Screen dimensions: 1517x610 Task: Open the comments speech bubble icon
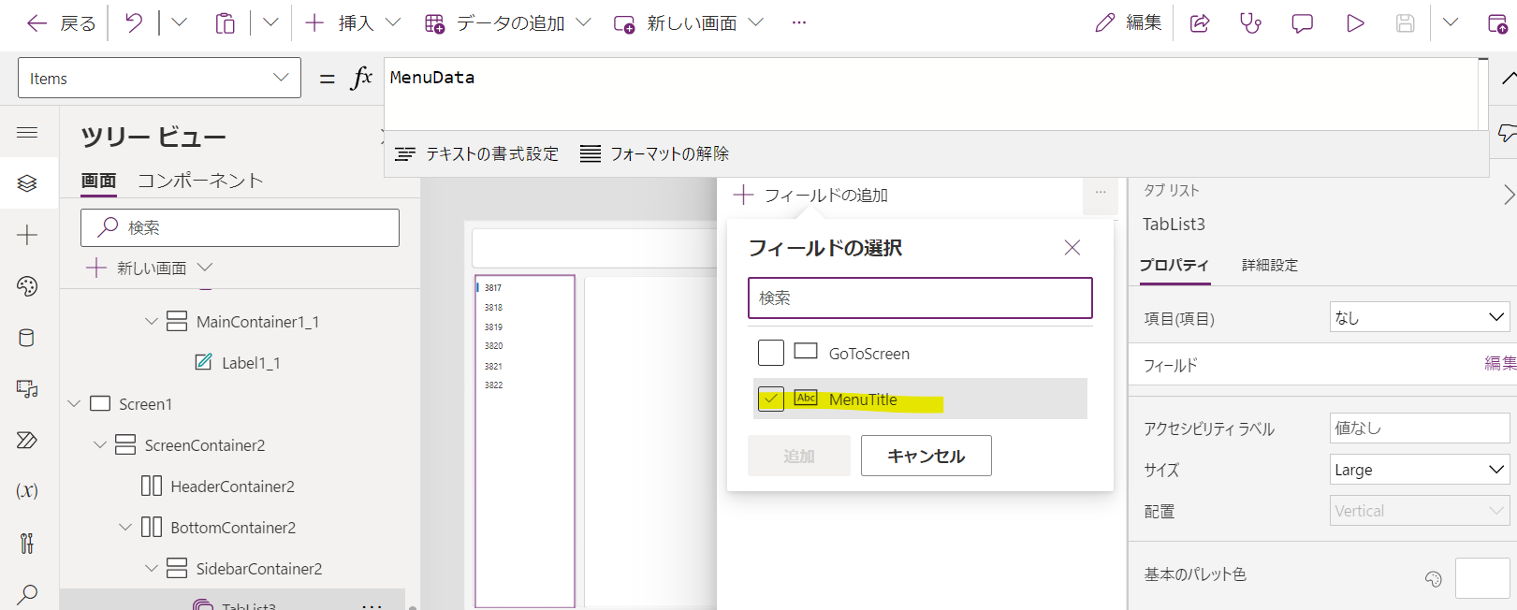(x=1302, y=23)
